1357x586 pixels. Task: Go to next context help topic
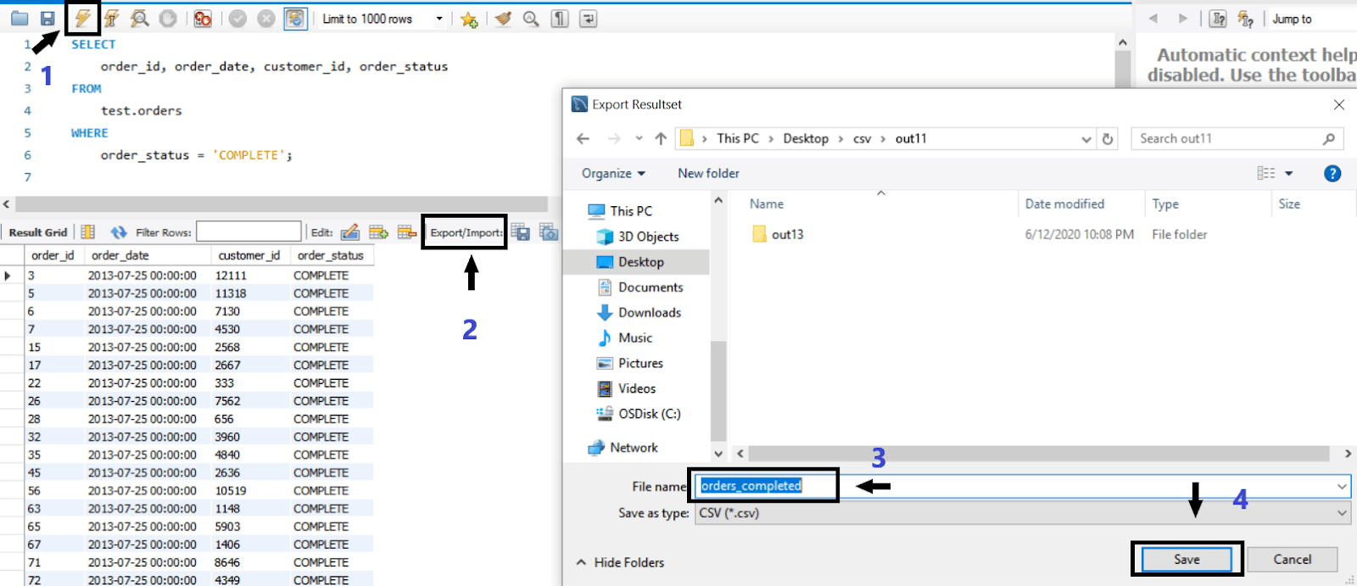point(1182,19)
